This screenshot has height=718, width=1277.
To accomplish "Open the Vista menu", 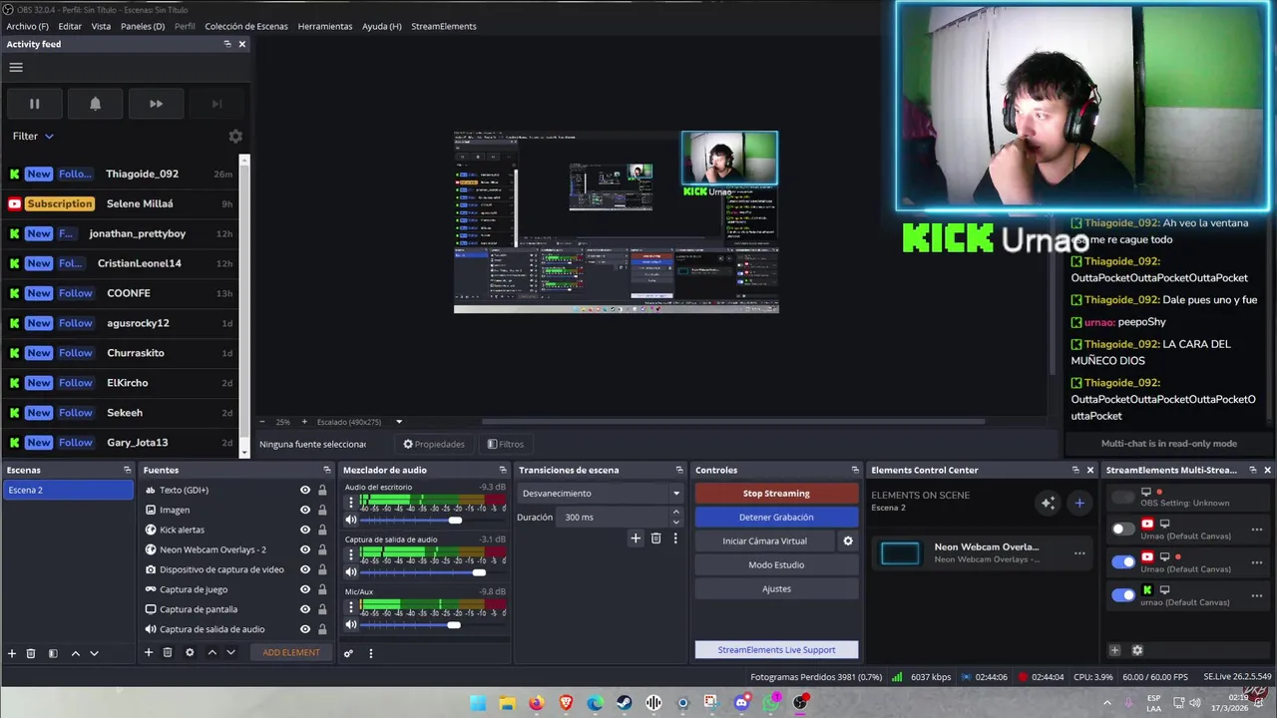I will (x=101, y=26).
